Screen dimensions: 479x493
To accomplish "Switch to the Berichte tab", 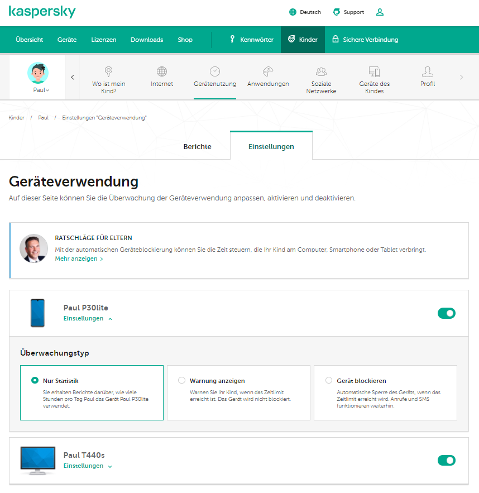I will [x=198, y=146].
